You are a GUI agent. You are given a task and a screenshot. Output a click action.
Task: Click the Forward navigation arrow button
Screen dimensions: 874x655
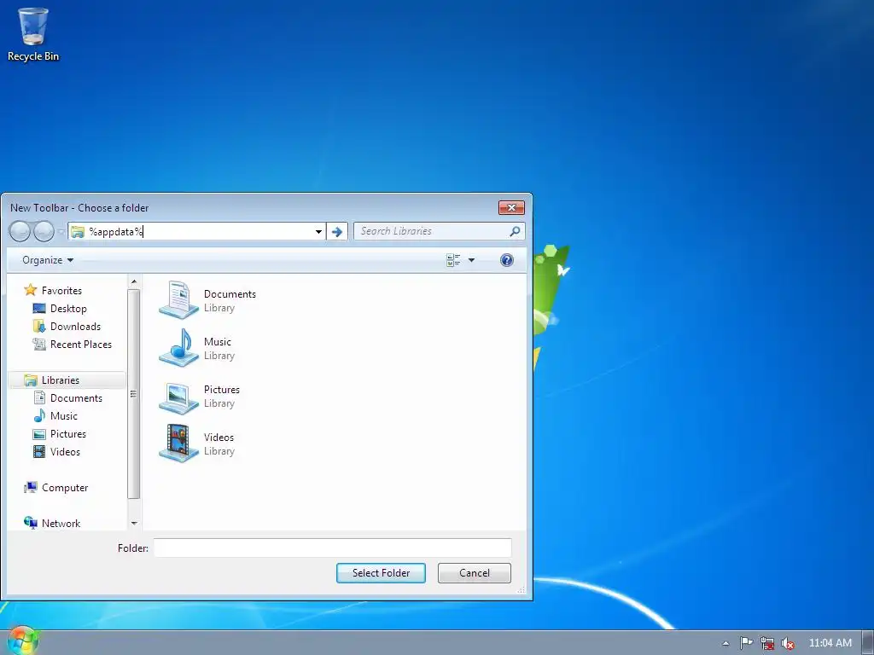pyautogui.click(x=44, y=231)
